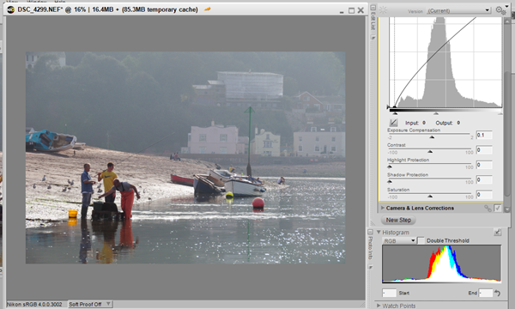Click the Exposure Compensation value field
515x309 pixels.
[484, 135]
